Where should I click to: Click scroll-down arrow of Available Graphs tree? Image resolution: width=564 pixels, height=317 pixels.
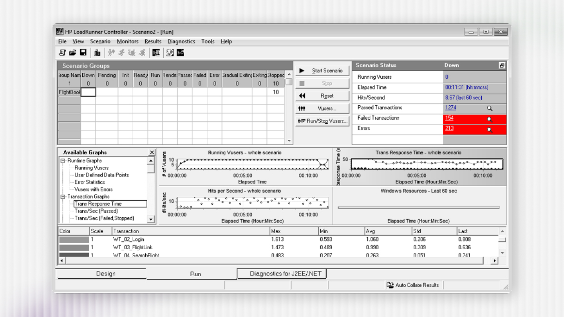point(151,220)
